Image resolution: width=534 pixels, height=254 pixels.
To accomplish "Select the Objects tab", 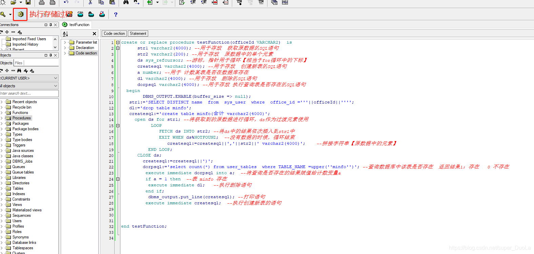I will 6,63.
